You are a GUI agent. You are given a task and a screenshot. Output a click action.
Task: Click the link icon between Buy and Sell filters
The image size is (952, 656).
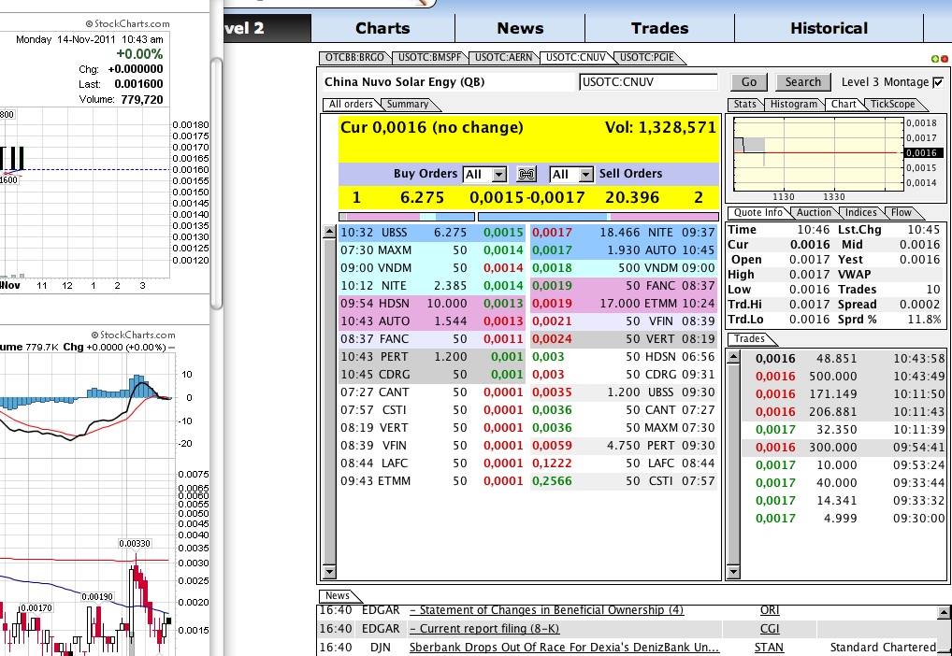tap(526, 174)
